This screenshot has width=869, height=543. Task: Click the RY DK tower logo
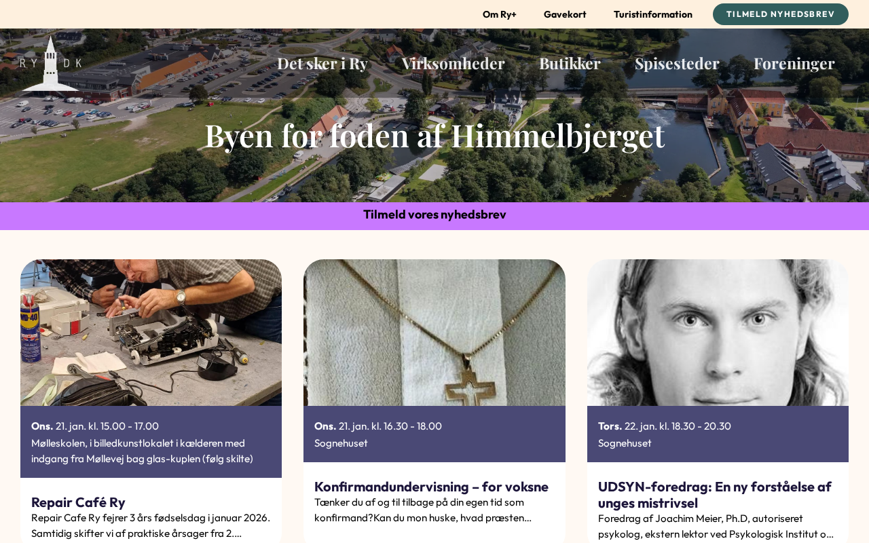(50, 63)
